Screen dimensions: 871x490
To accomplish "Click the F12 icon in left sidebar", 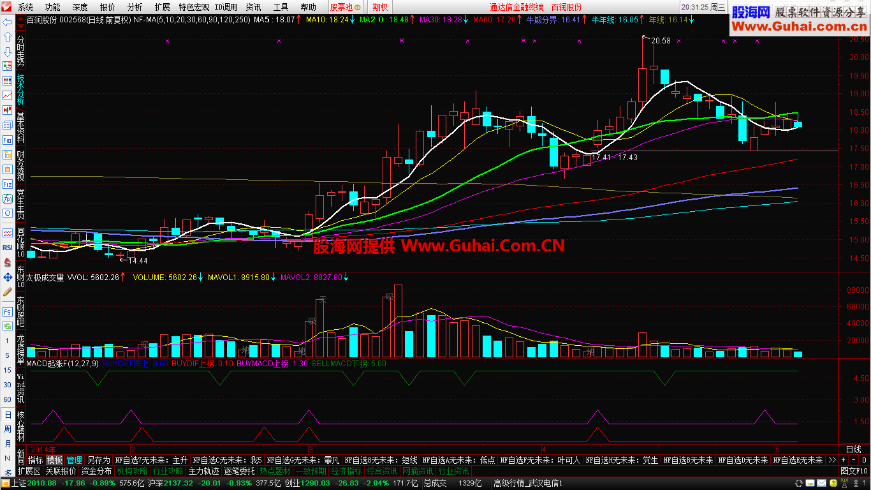I will click(x=7, y=184).
